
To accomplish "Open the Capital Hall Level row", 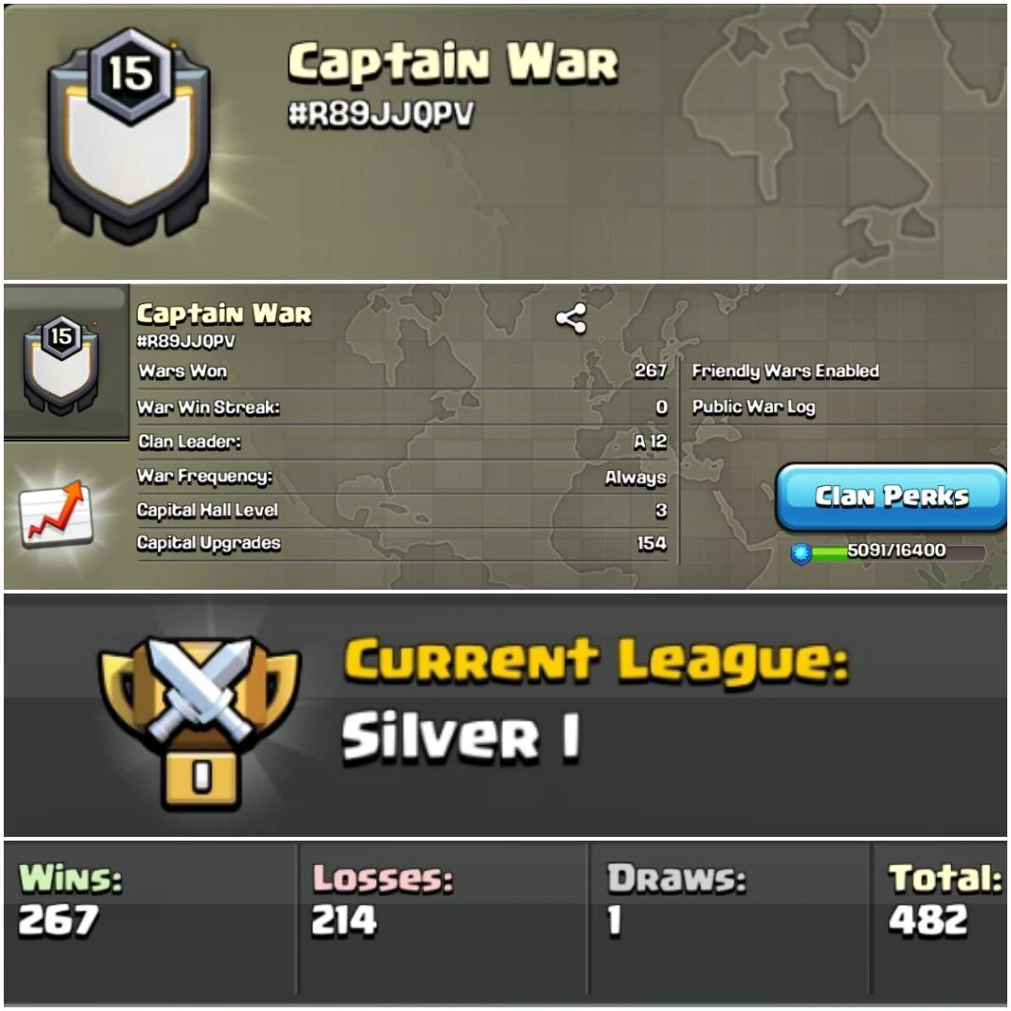I will point(403,510).
